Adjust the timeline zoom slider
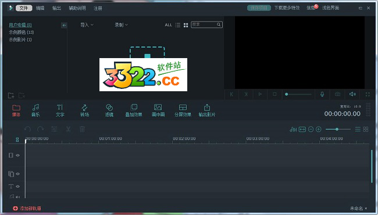The height and width of the screenshot is (215, 378). click(338, 129)
